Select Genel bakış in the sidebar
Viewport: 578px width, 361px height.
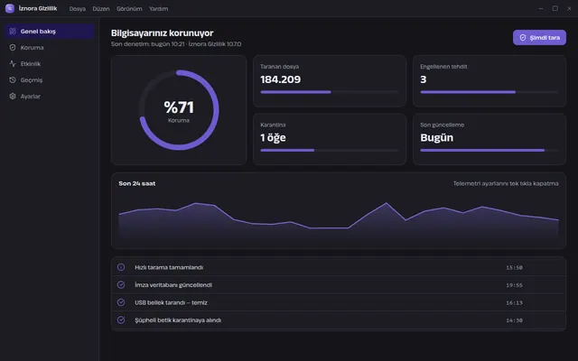pos(50,32)
